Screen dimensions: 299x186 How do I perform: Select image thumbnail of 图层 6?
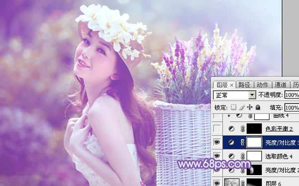click(232, 183)
